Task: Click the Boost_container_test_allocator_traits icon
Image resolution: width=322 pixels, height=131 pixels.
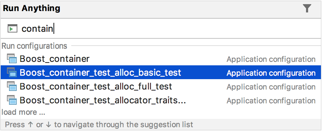Action: [12, 100]
